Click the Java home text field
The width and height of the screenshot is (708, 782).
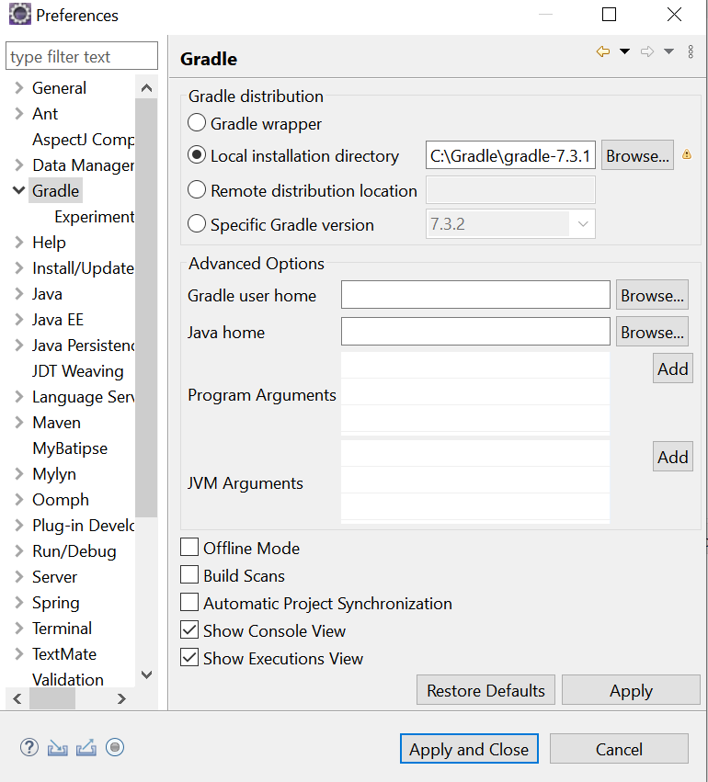coord(475,331)
